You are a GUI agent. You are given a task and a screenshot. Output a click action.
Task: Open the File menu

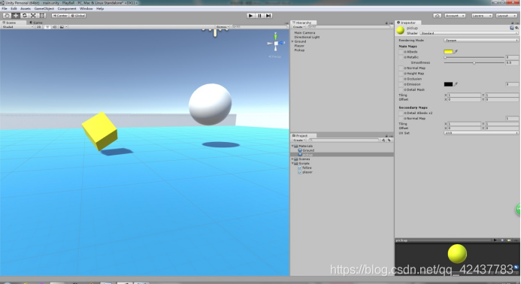tap(5, 8)
